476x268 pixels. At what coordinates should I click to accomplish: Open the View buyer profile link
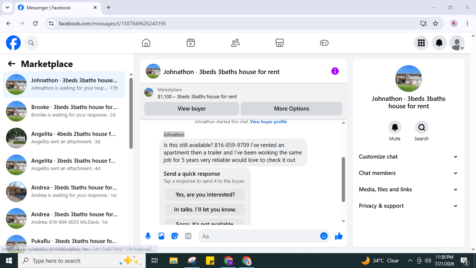pyautogui.click(x=268, y=122)
